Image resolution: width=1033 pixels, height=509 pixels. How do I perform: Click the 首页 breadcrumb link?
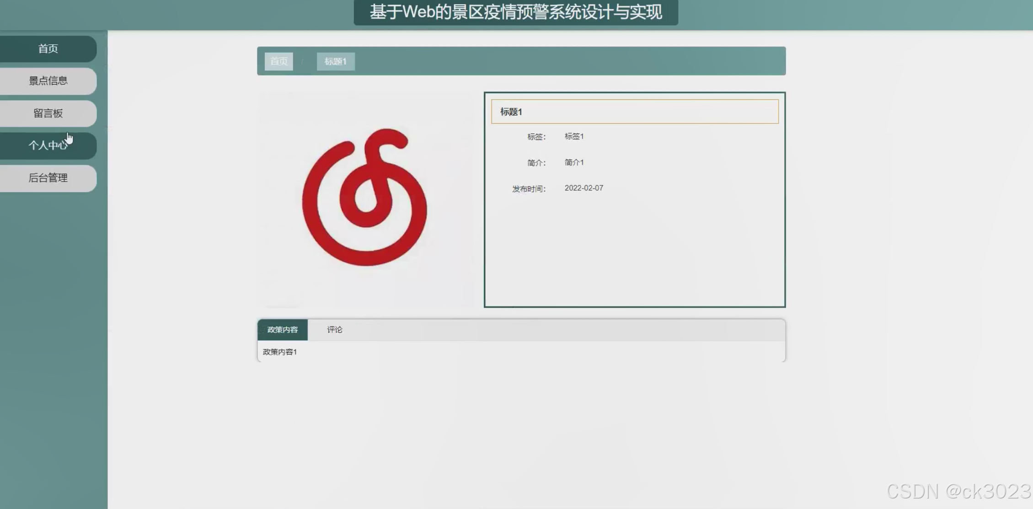[x=278, y=61]
